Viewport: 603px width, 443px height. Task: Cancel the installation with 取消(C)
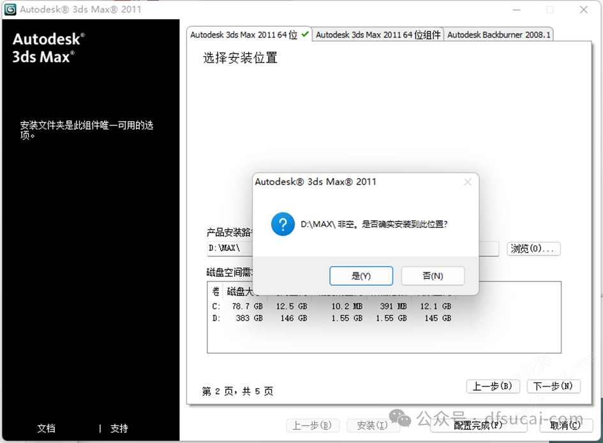point(565,425)
